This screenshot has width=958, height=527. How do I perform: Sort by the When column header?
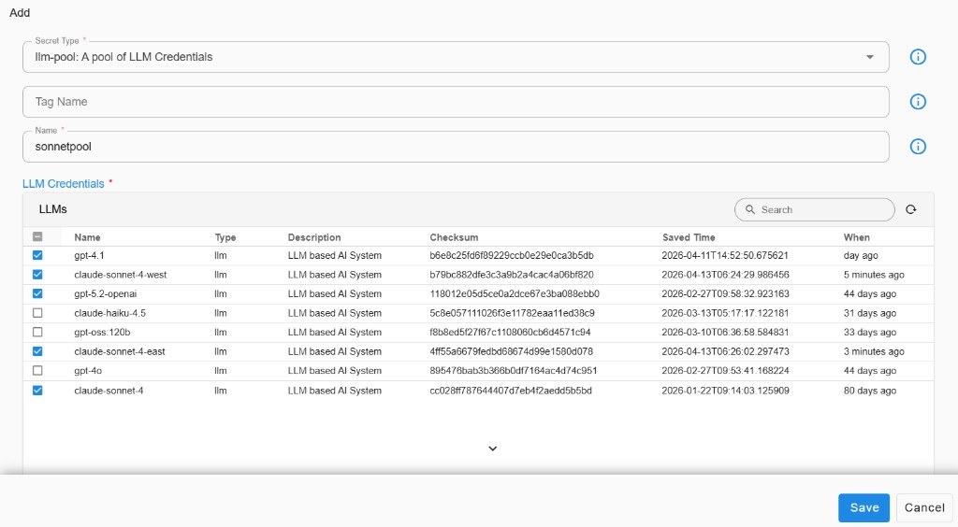(x=857, y=237)
